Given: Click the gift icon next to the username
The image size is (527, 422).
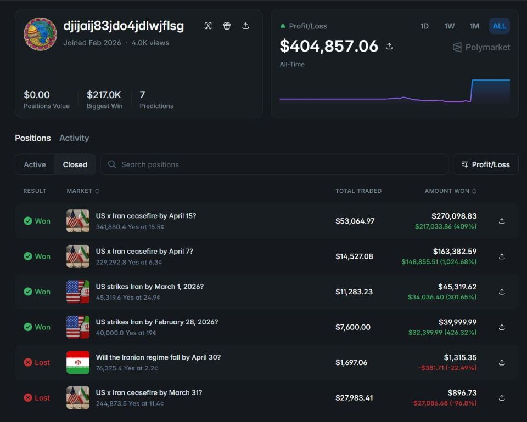Looking at the screenshot, I should pos(227,26).
